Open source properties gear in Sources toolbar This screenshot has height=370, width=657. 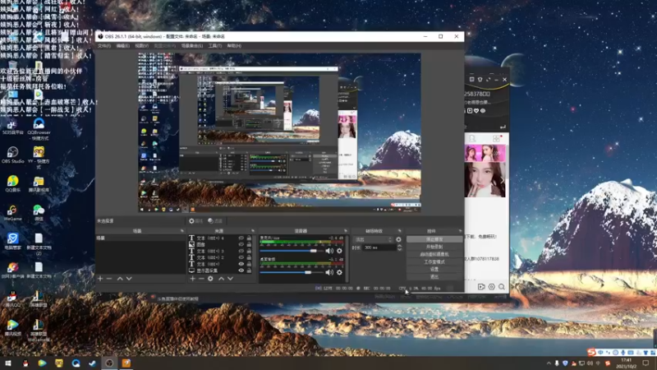pos(210,279)
